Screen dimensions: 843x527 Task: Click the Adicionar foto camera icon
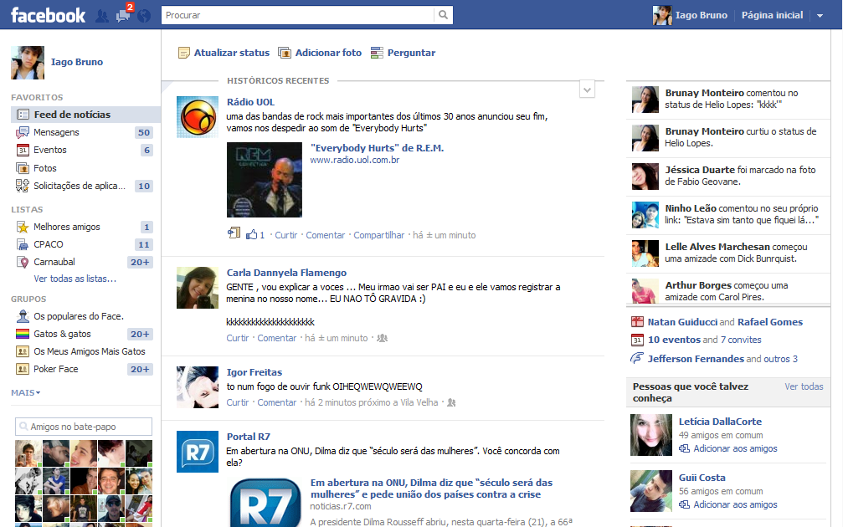[x=285, y=52]
